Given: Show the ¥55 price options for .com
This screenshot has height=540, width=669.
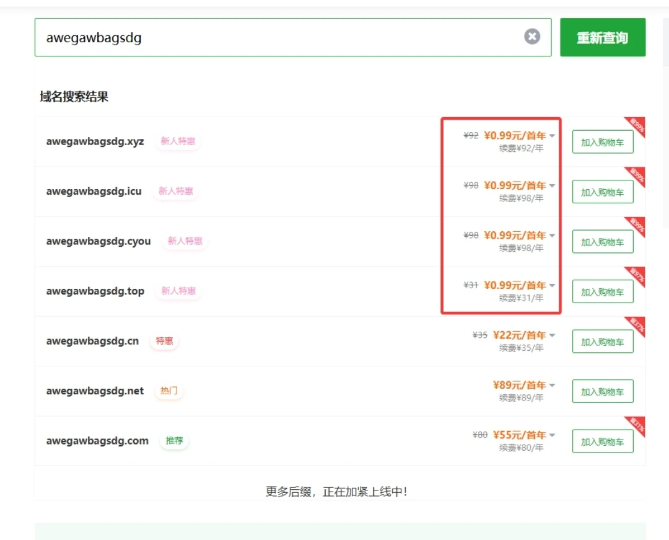Looking at the screenshot, I should click(552, 435).
